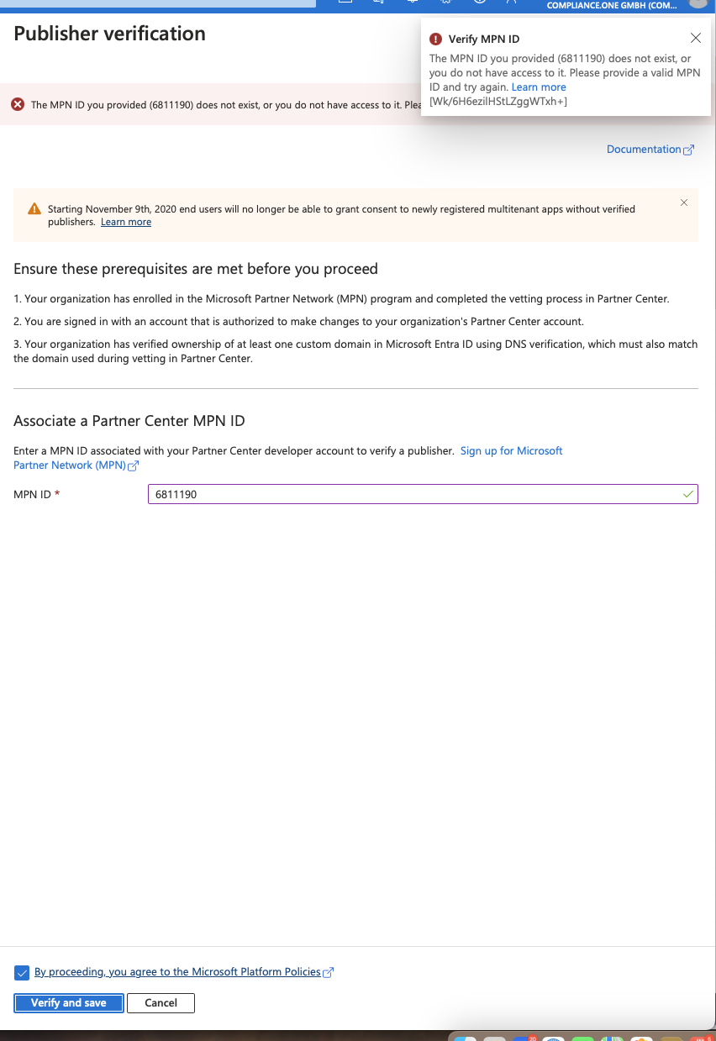Click the green checkmark in the MPN ID field
The image size is (716, 1041).
click(687, 494)
